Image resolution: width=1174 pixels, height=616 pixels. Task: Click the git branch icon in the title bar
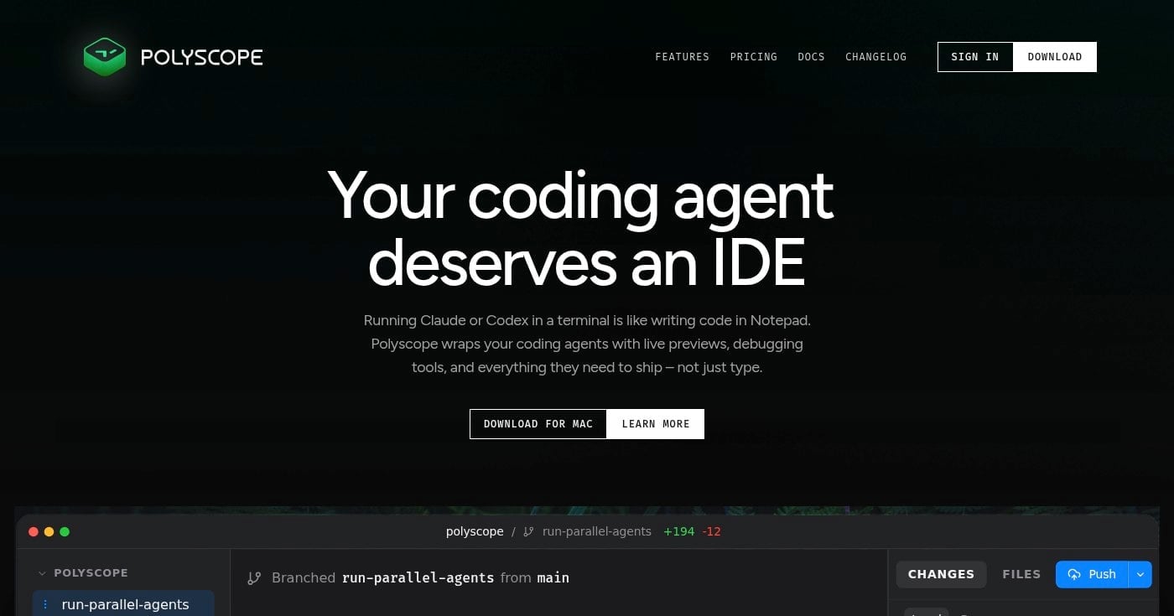click(x=527, y=531)
